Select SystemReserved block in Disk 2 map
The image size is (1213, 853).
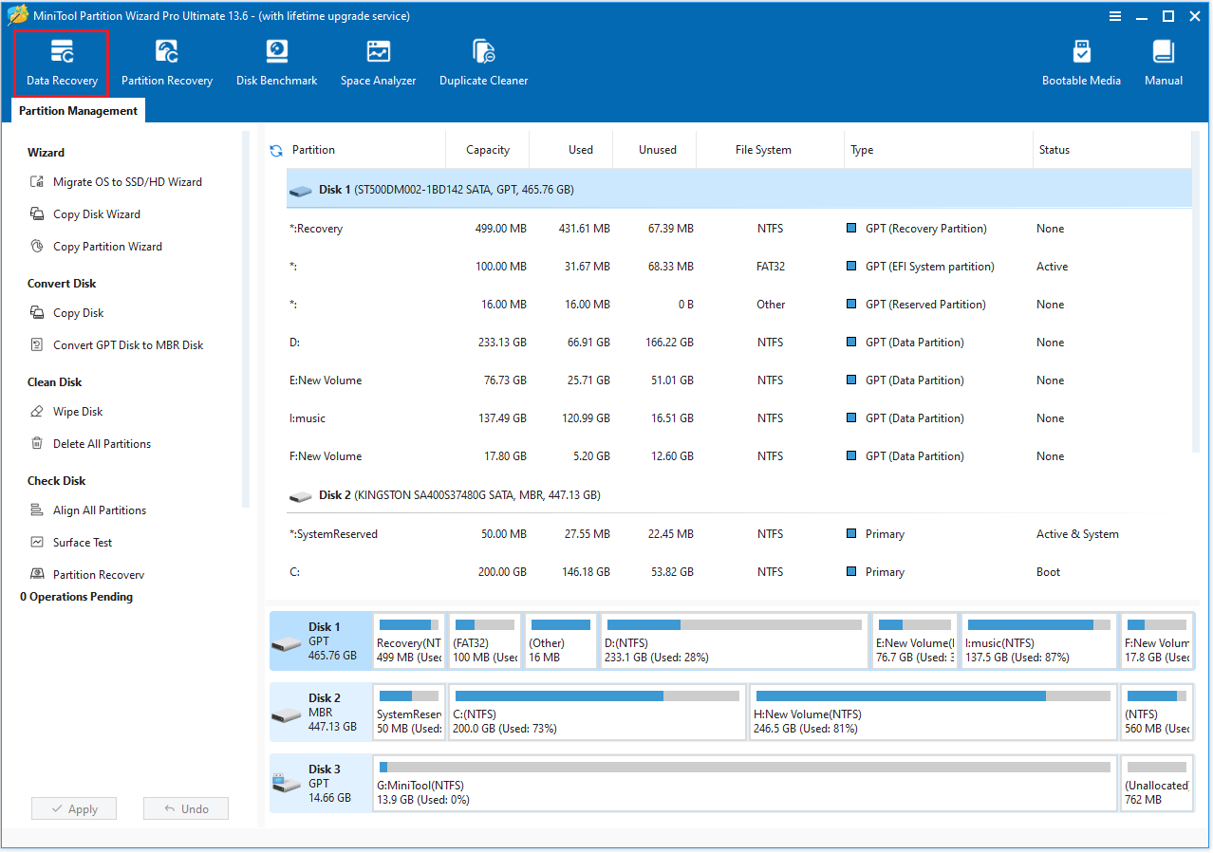tap(409, 712)
